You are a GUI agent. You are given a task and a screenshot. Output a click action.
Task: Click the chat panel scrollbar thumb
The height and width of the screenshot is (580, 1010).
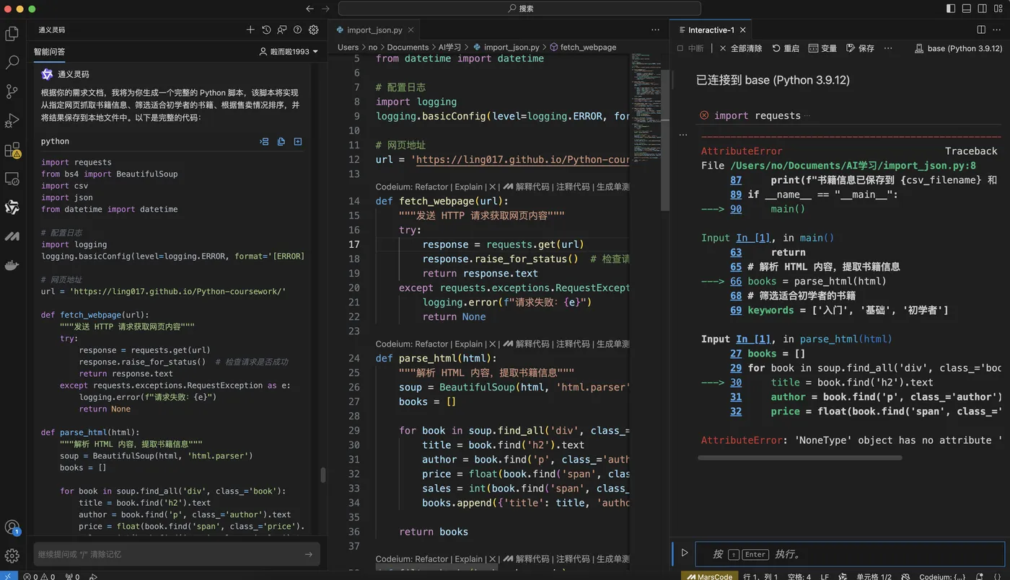click(x=323, y=476)
